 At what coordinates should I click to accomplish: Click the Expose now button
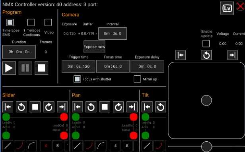(94, 47)
